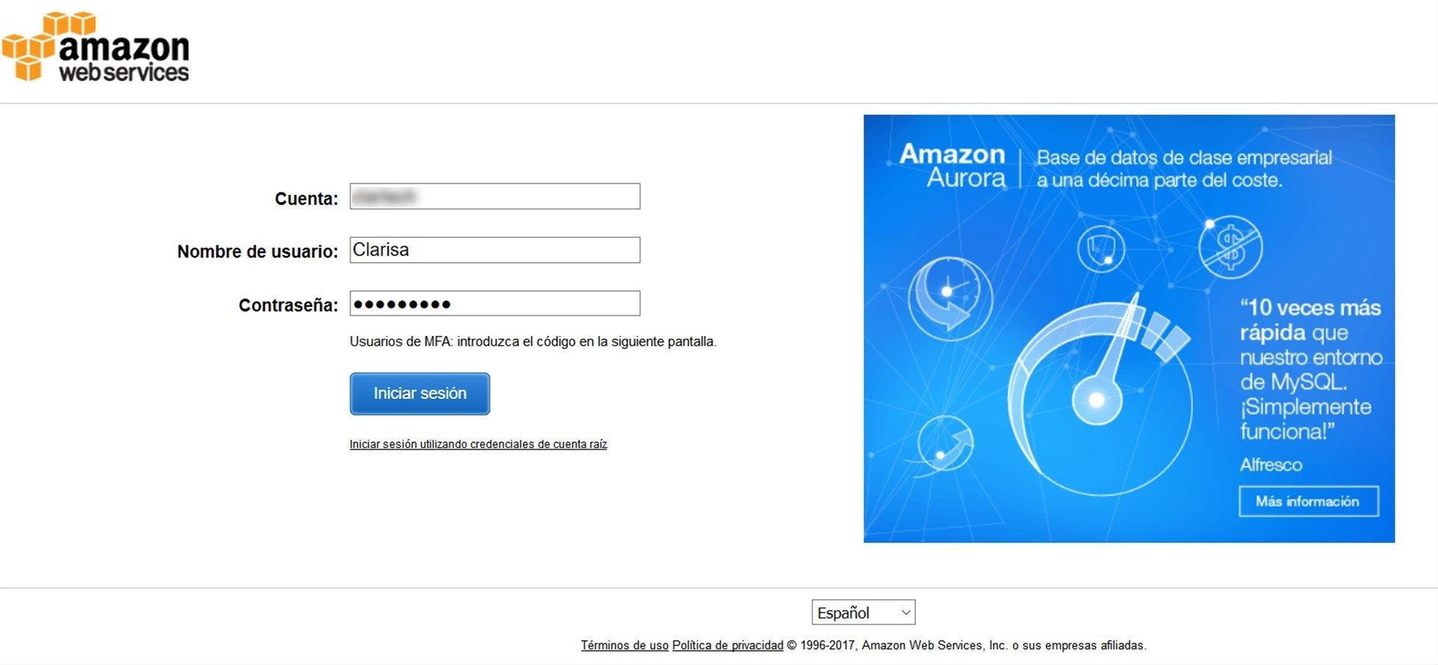Screen dimensions: 1438x665
Task: Open root account credentials sign-in link
Action: coord(478,444)
